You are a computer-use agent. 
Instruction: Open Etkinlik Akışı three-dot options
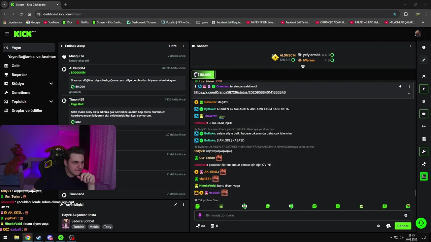pyautogui.click(x=184, y=46)
